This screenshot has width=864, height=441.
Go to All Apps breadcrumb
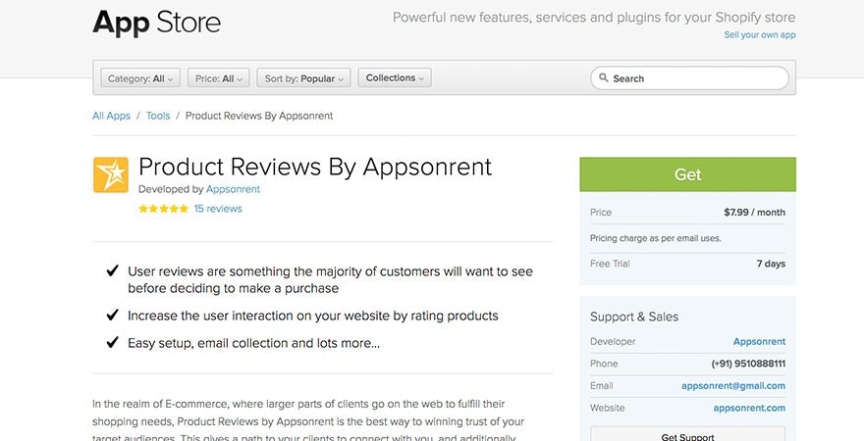[x=111, y=116]
